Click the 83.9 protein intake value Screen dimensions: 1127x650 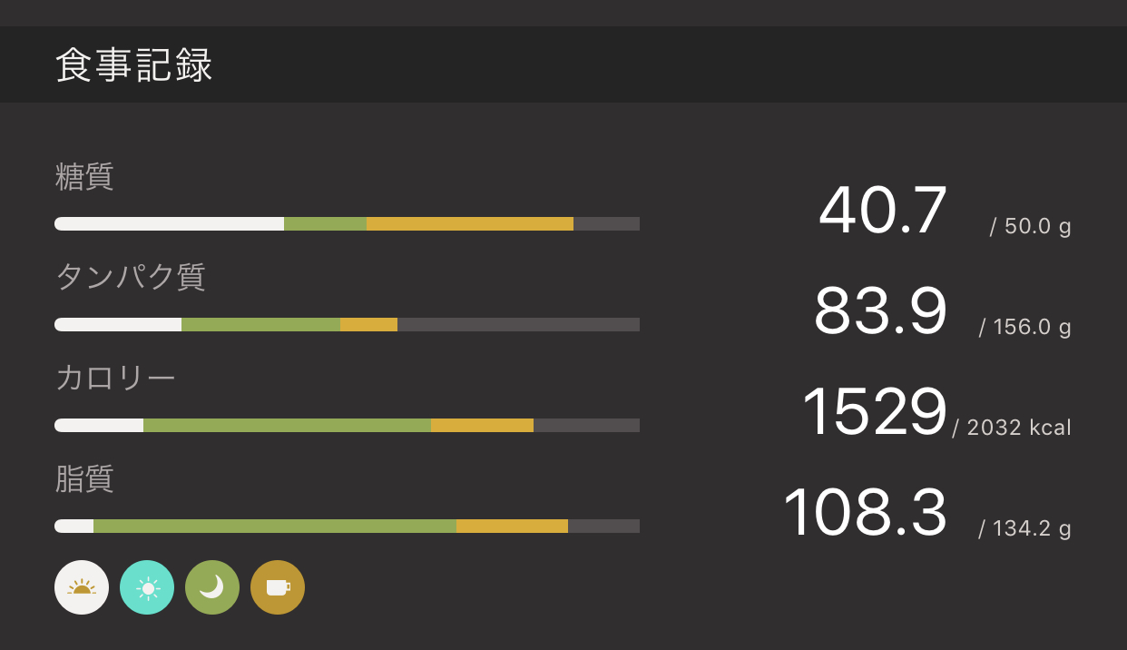879,312
